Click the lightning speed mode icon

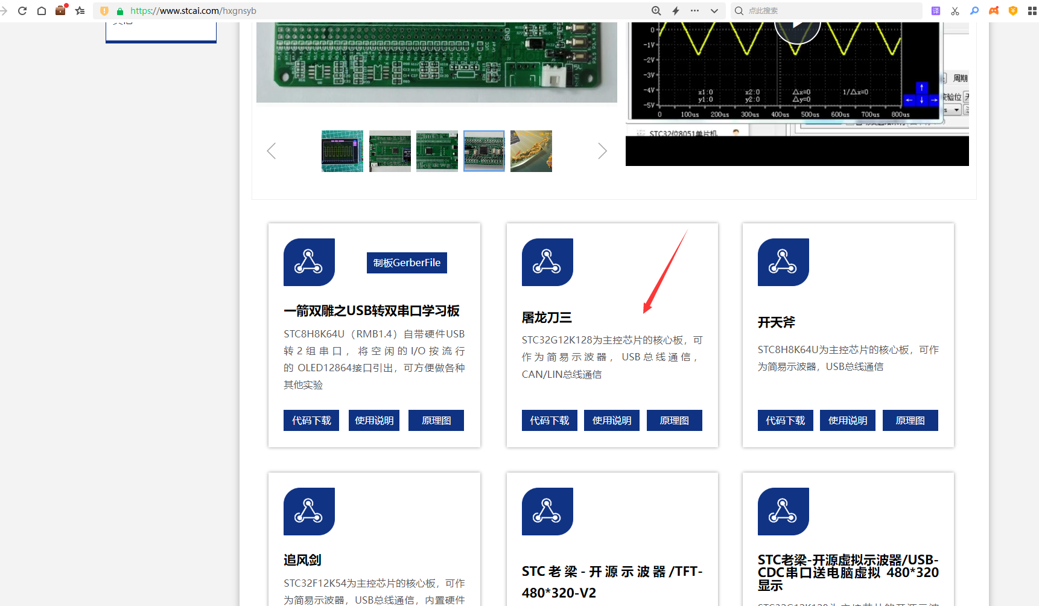pos(676,11)
